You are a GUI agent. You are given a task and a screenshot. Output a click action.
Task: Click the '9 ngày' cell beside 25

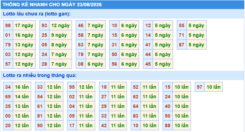(61, 35)
